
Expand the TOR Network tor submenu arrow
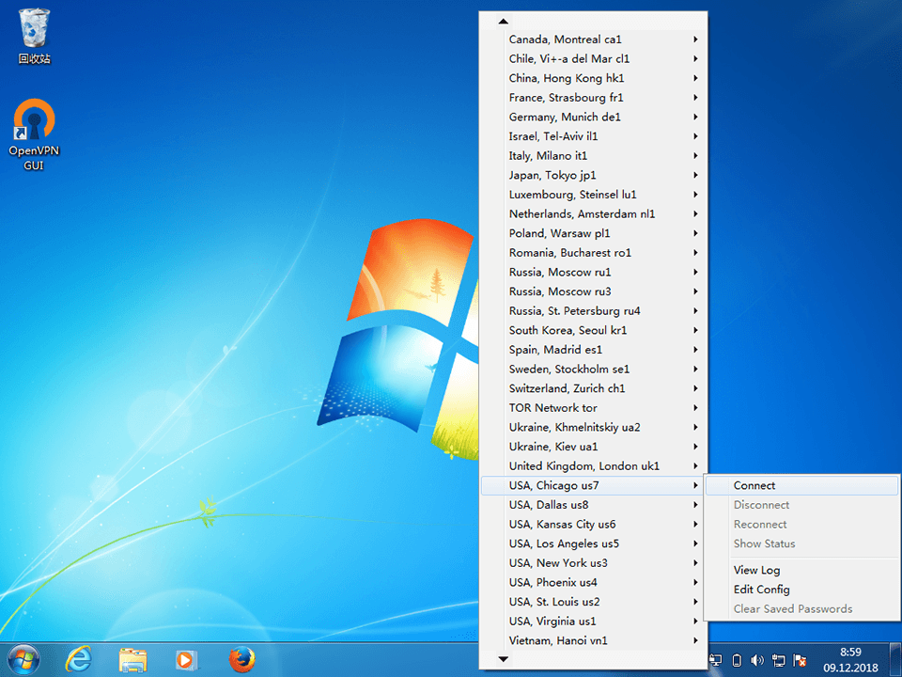(695, 407)
